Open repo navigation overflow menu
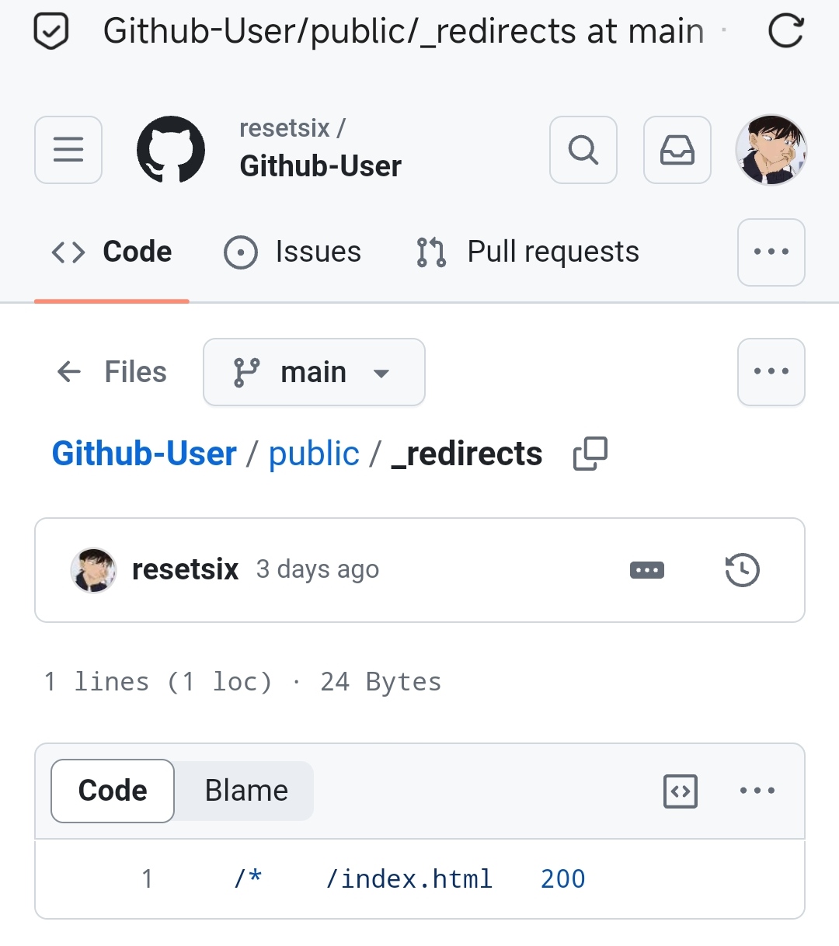 (x=771, y=252)
